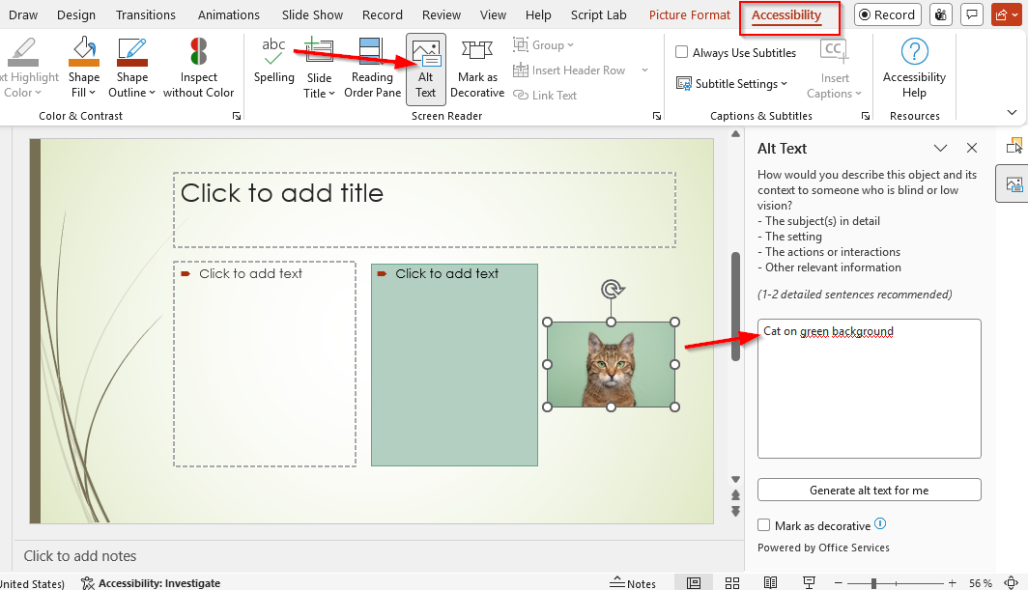This screenshot has width=1028, height=590.
Task: Open Subtitle Settings dropdown
Action: coord(731,84)
